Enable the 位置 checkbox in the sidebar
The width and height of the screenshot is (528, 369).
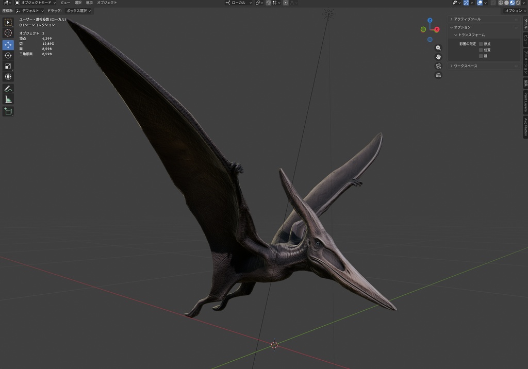click(x=481, y=49)
